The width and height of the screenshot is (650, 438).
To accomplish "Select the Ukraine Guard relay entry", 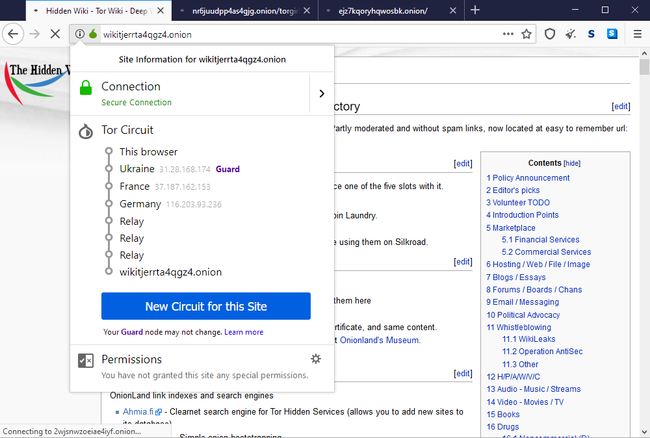I will tap(179, 169).
